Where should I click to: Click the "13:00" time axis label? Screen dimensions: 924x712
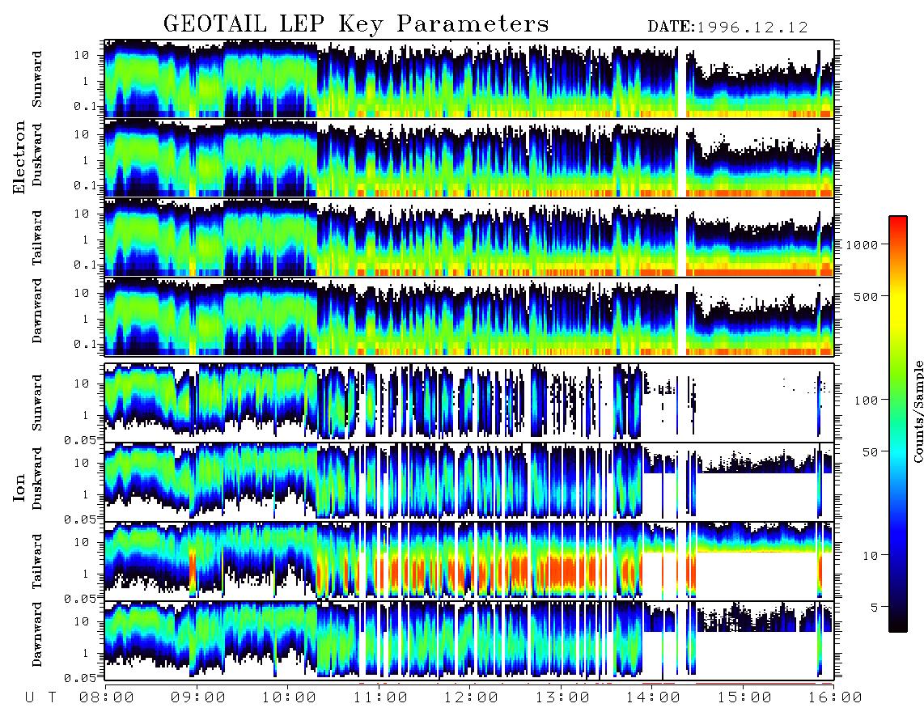coord(563,697)
